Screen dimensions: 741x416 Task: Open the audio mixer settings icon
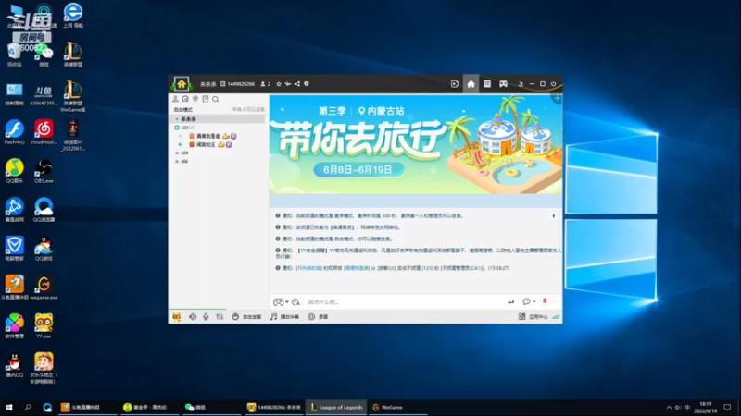220,317
